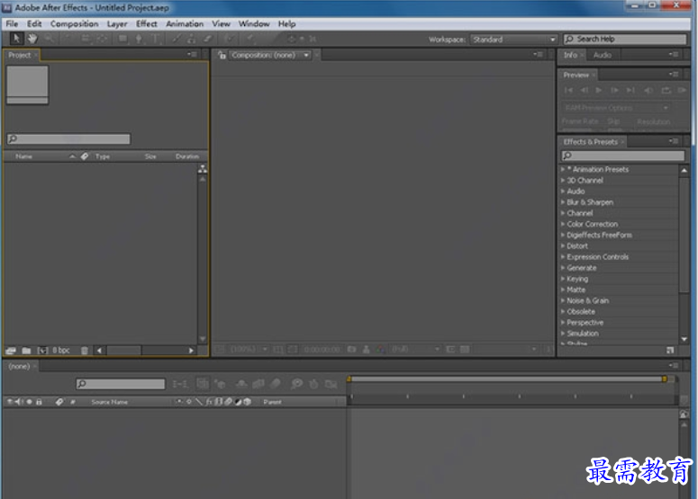Select the Project panel tab
The height and width of the screenshot is (499, 698).
point(20,55)
